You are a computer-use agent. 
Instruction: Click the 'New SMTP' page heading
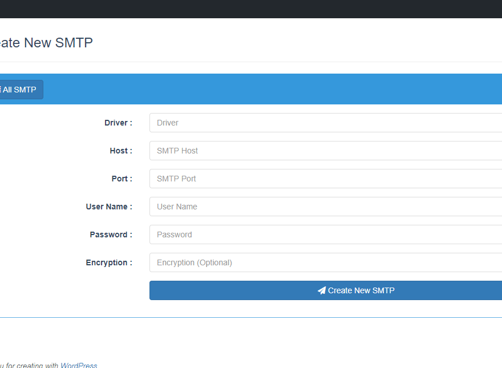point(58,43)
